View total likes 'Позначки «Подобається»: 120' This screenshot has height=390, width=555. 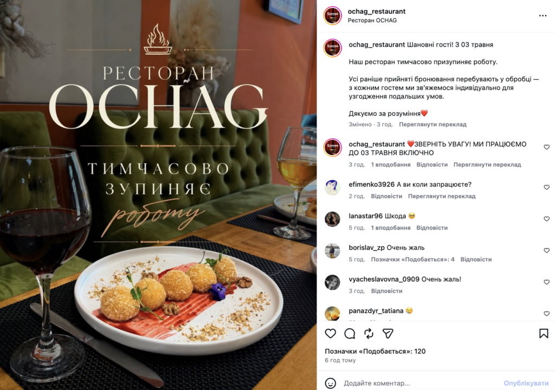375,352
